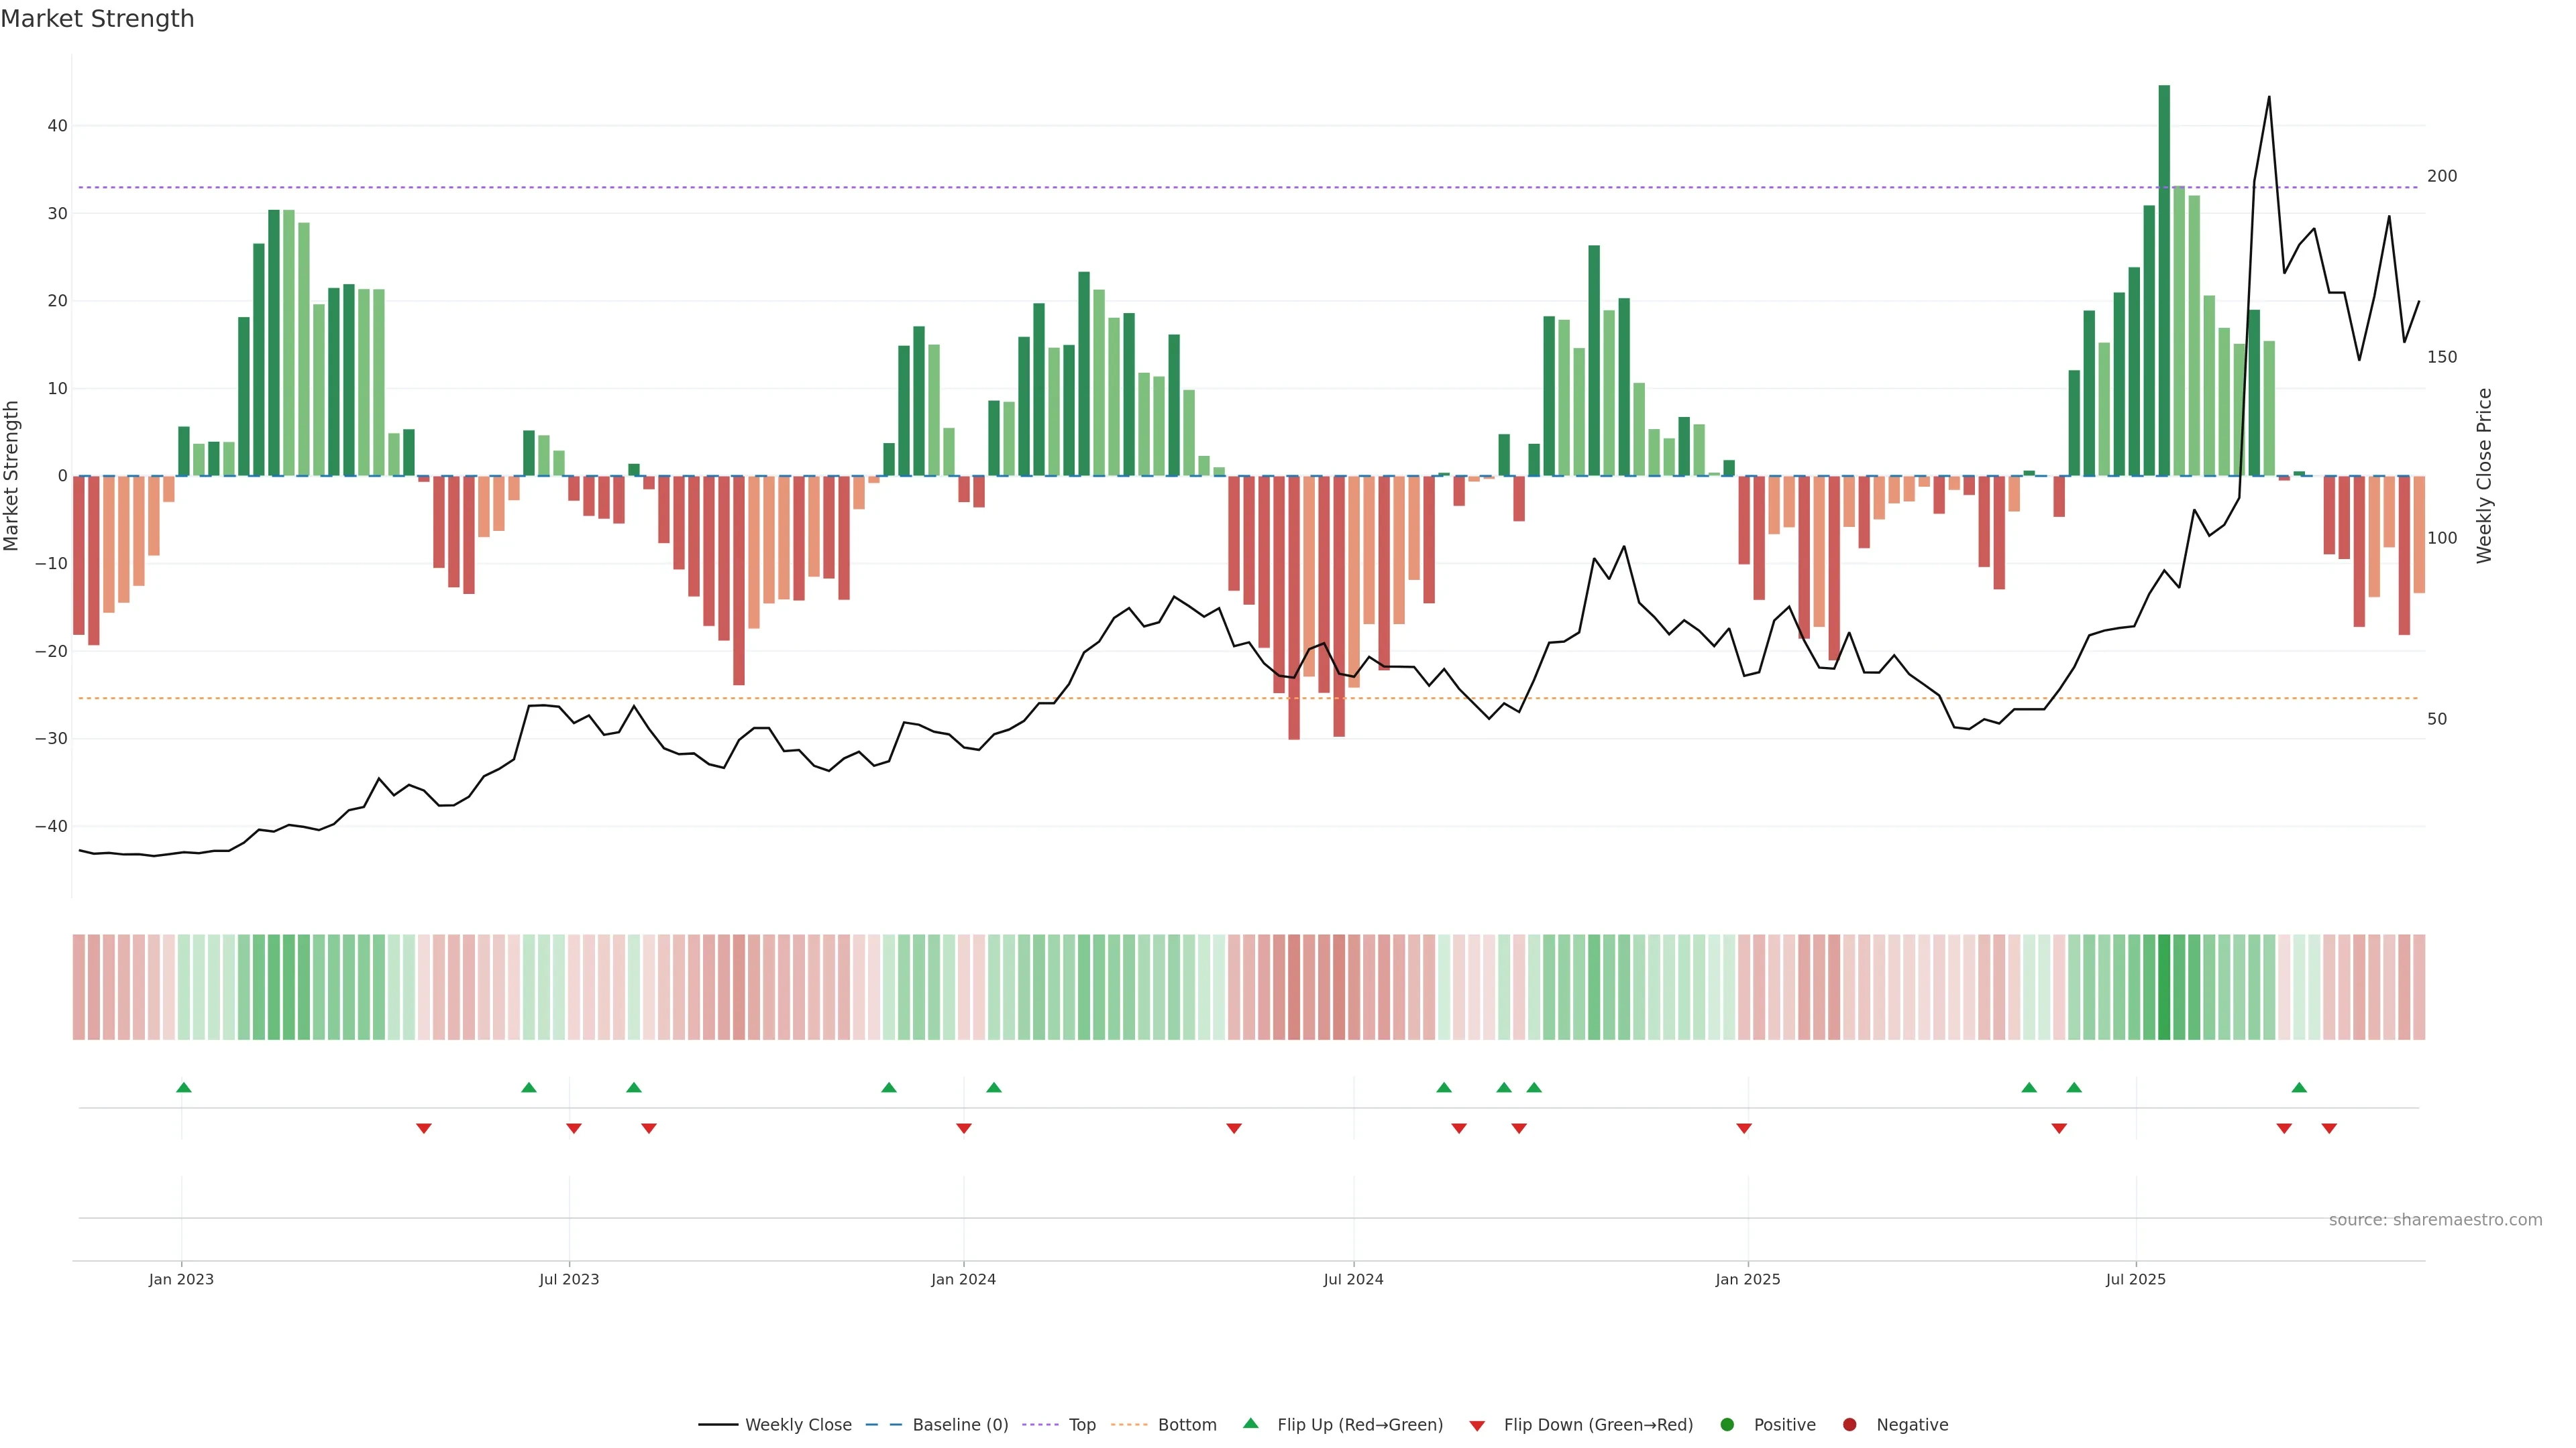Click the last green flip-up triangle marker
The height and width of the screenshot is (1448, 2576).
pos(2299,1087)
